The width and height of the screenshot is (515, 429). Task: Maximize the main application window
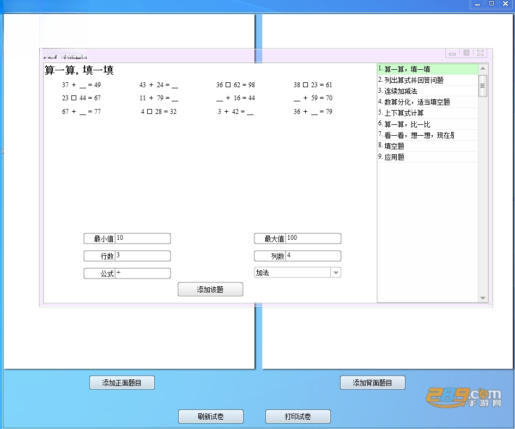coord(492,4)
